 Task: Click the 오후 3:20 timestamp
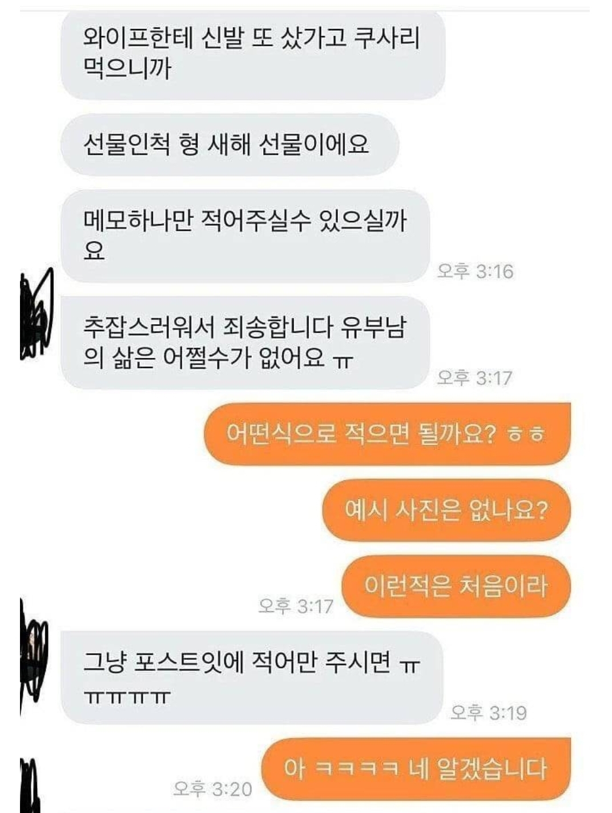[x=213, y=789]
